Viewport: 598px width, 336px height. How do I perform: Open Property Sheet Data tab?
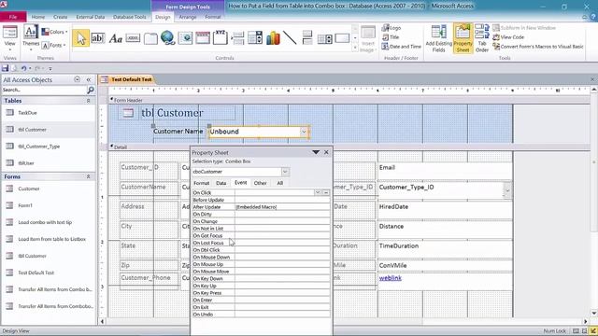(x=221, y=183)
